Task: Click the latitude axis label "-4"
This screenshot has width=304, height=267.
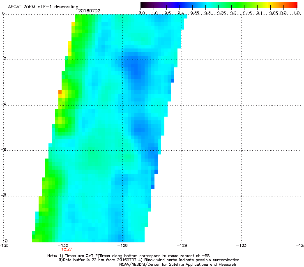Action: tap(3, 104)
